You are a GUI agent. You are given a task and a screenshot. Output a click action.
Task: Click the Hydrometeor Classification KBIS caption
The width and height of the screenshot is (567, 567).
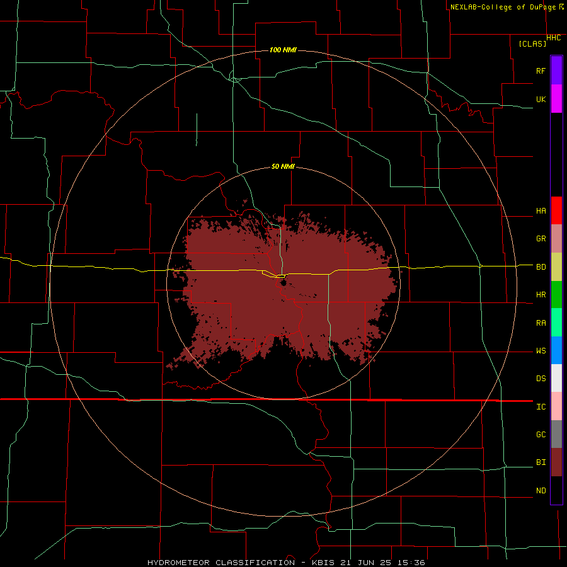tap(286, 563)
